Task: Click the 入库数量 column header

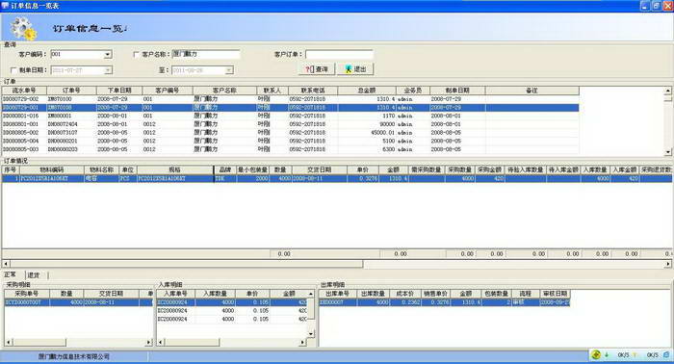Action: point(215,294)
